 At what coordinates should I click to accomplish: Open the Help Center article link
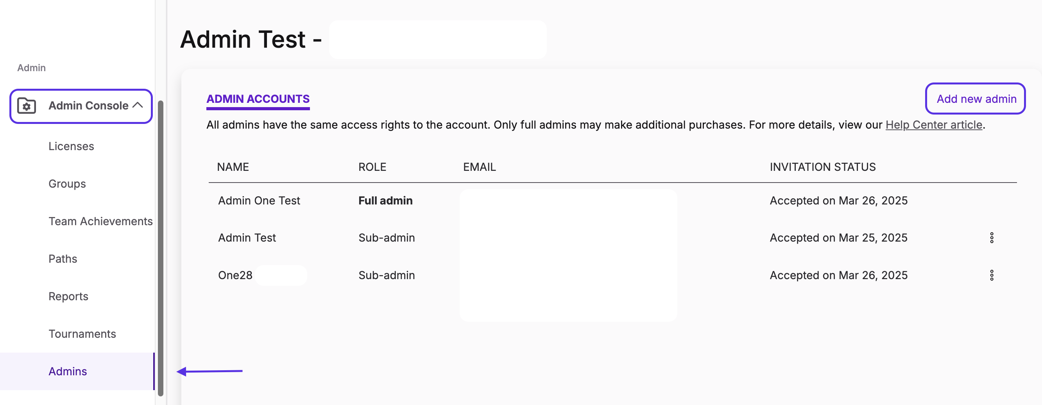tap(934, 125)
